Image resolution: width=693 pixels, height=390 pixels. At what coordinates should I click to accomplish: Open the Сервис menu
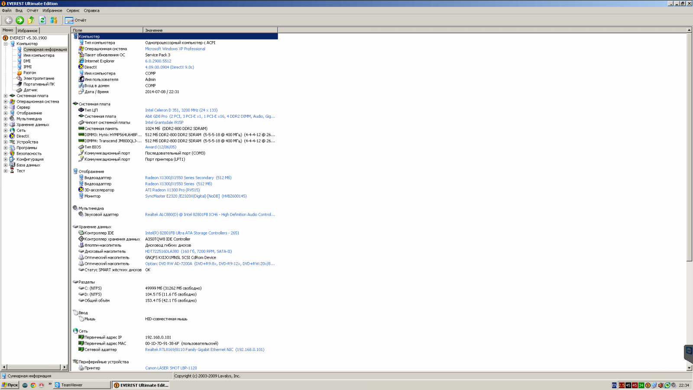coord(73,10)
